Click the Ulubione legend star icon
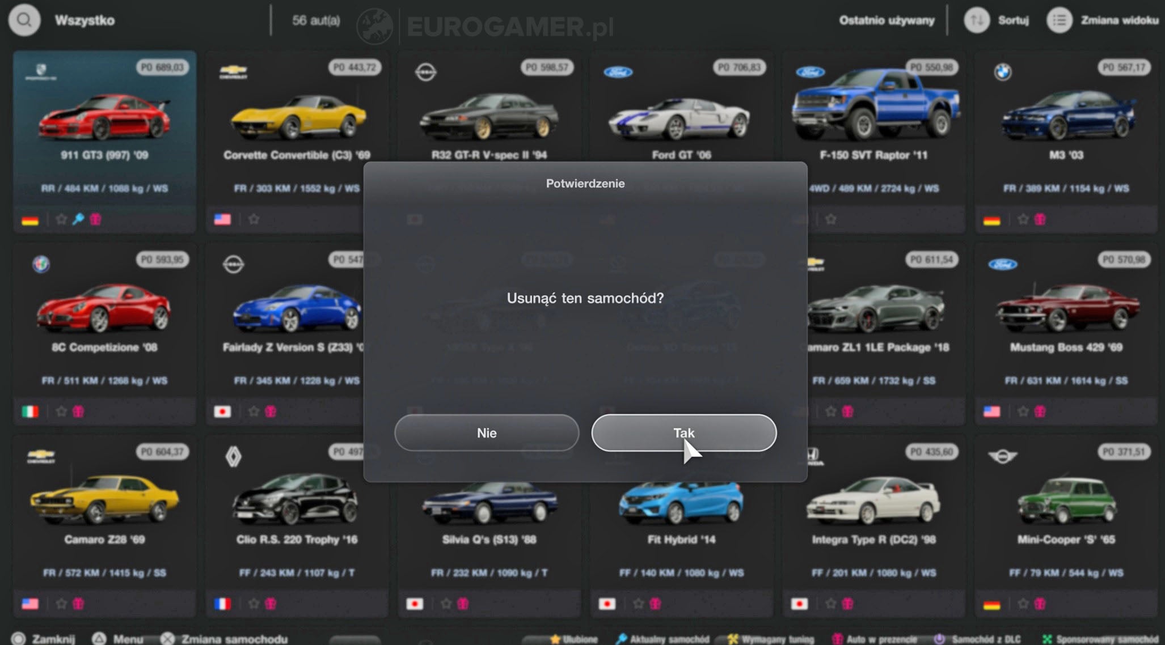1165x645 pixels. (555, 639)
